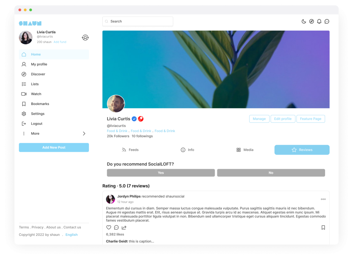Viewport: 353px width, 259px height.
Task: Bookmark Jordyn Philips' review post
Action: [x=323, y=227]
